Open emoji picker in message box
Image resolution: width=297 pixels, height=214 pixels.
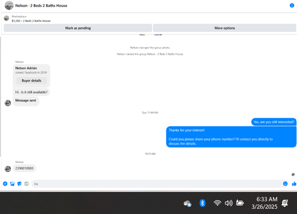click(285, 184)
